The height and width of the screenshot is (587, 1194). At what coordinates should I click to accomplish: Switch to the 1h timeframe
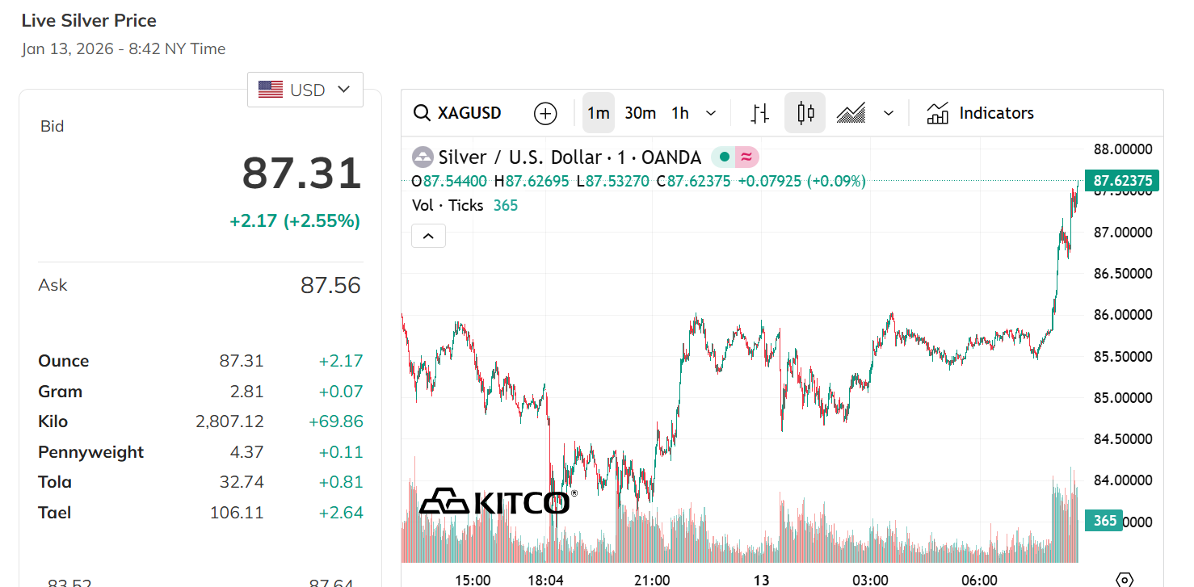[680, 113]
